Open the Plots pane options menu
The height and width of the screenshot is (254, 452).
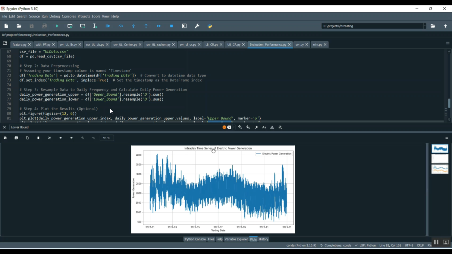pyautogui.click(x=447, y=138)
